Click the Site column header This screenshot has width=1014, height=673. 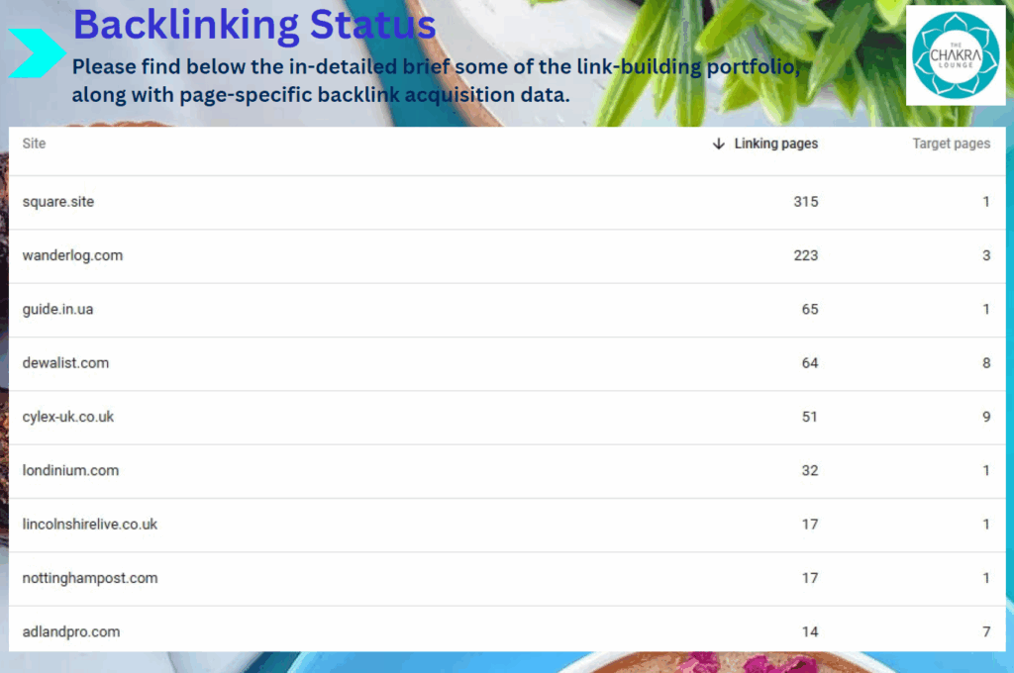click(35, 144)
